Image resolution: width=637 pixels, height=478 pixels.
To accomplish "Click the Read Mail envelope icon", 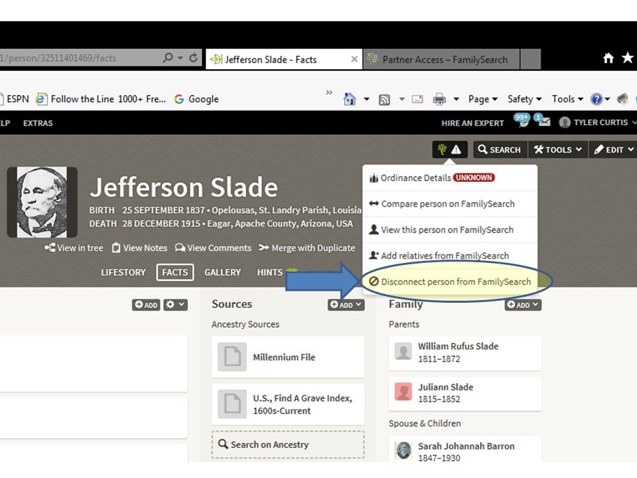I will click(417, 99).
